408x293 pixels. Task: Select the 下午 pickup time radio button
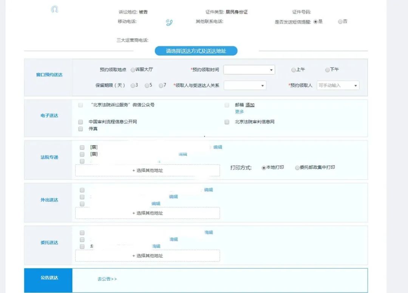tap(327, 70)
